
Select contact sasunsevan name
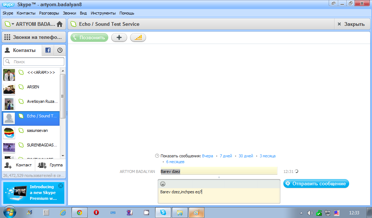[37, 130]
